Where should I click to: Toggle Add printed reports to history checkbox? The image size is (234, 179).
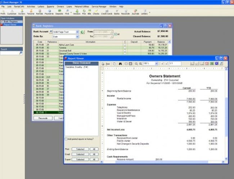(x=66, y=139)
